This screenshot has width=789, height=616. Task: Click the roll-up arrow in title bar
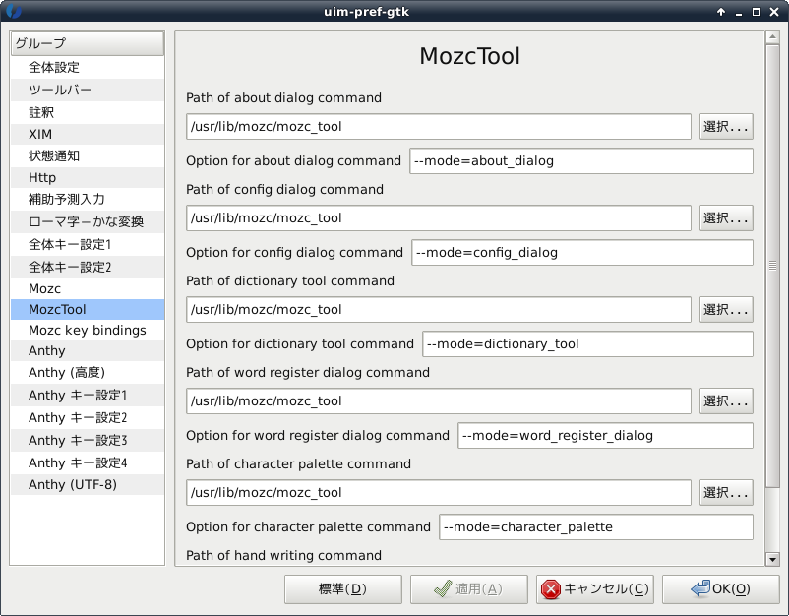tap(721, 12)
